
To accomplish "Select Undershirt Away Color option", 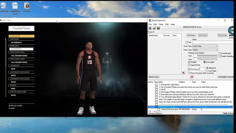I will tap(21, 79).
